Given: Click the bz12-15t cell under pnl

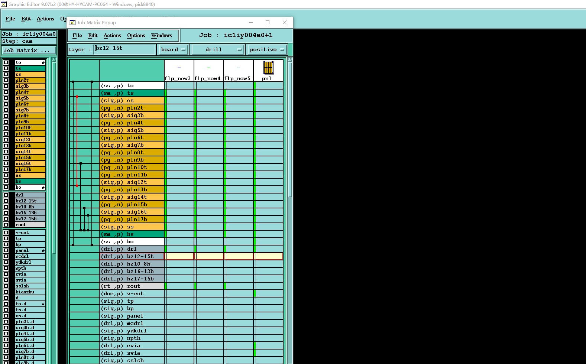Looking at the screenshot, I should [268, 256].
